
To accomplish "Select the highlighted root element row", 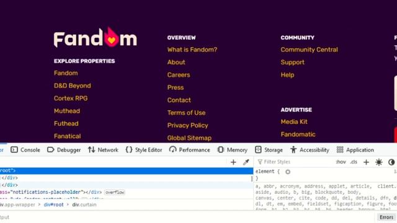I will click(x=127, y=171).
